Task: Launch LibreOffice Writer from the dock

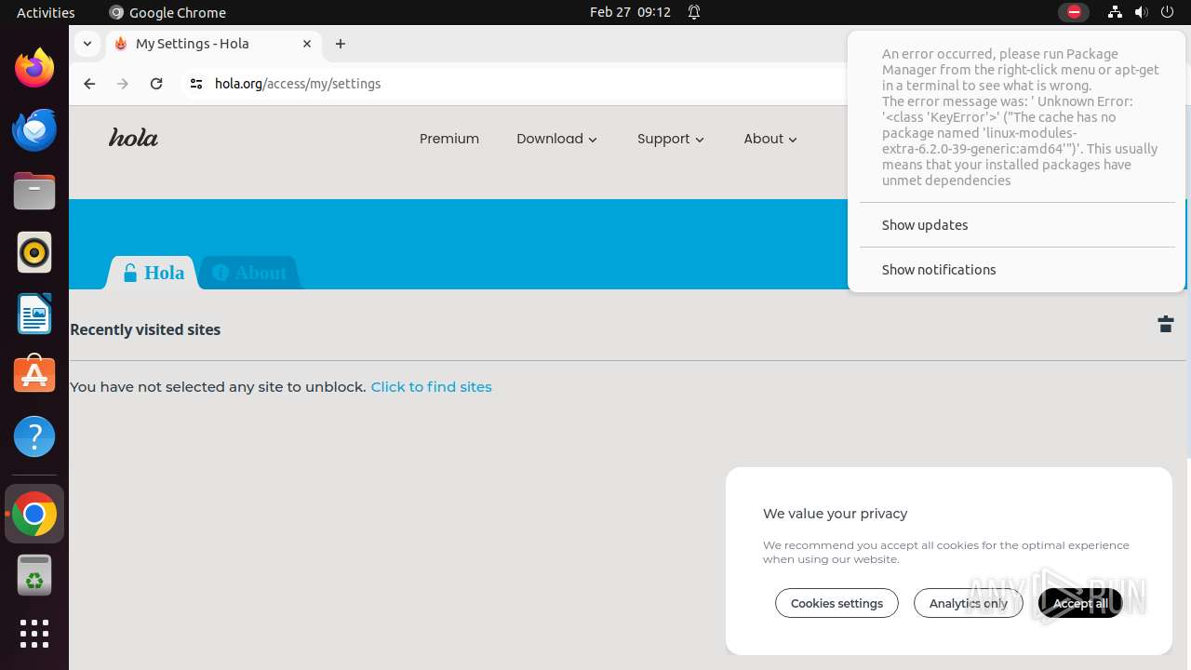Action: coord(34,314)
